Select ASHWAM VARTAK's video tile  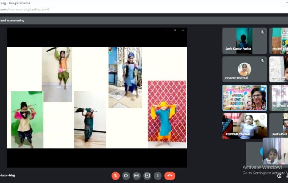coord(244,126)
